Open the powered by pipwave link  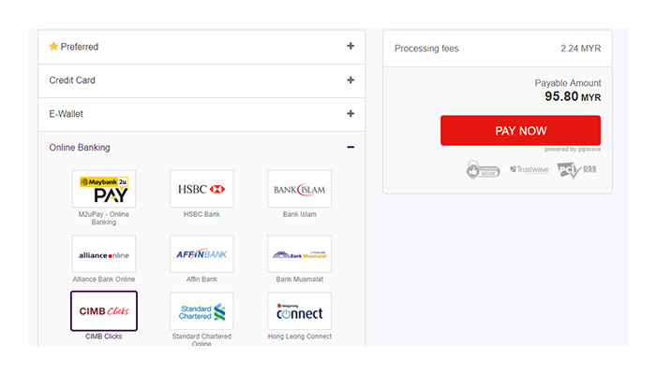click(x=572, y=150)
